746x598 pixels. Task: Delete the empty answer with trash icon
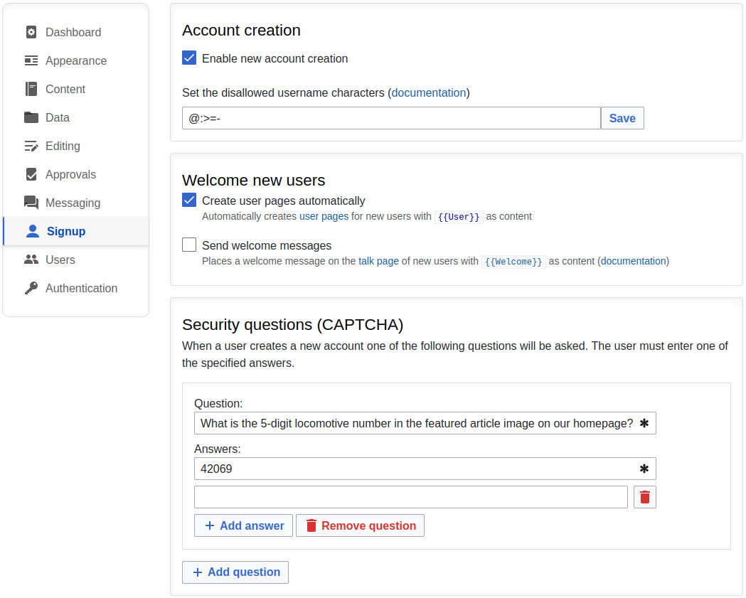(x=645, y=497)
